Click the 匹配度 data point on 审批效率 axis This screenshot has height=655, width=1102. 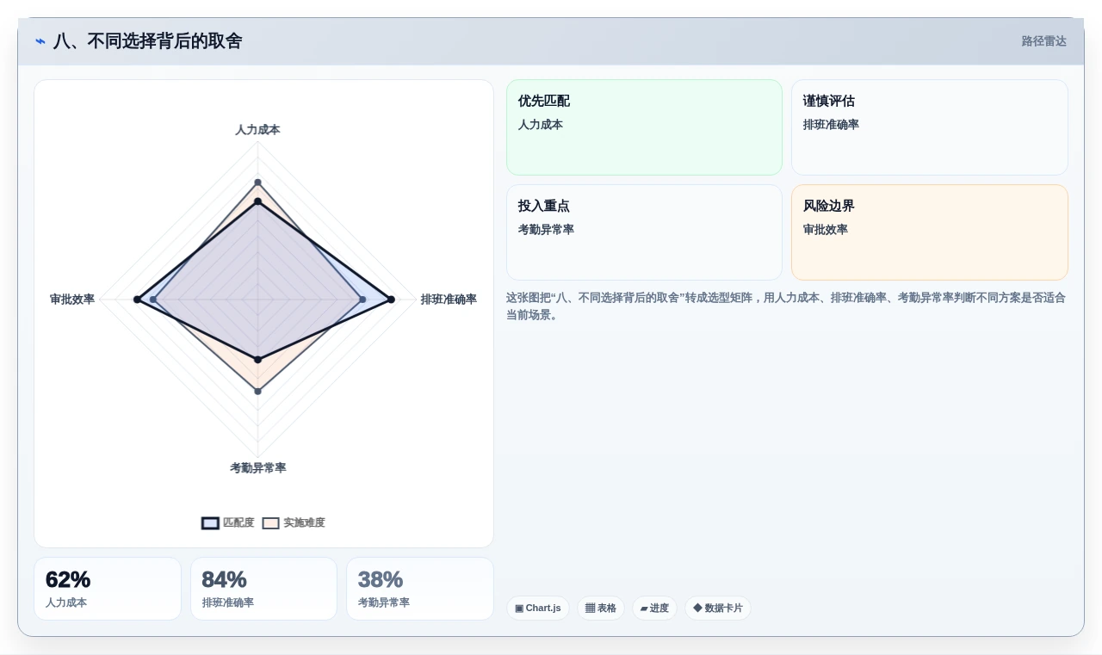point(136,300)
